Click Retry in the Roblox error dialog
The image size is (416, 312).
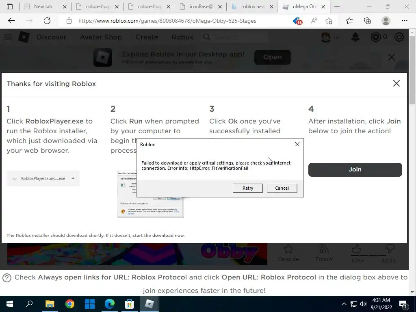coord(248,188)
